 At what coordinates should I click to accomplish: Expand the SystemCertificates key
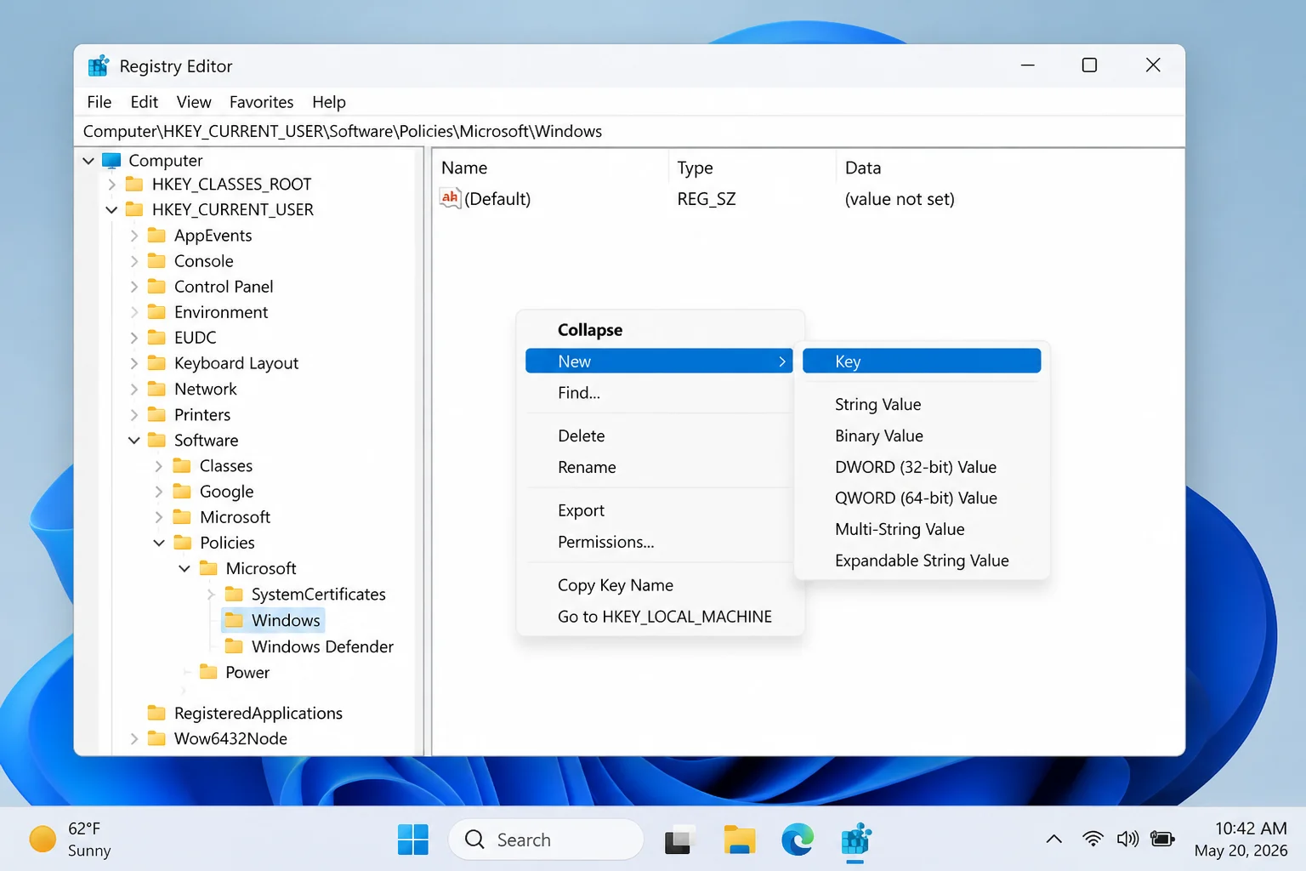(x=211, y=594)
